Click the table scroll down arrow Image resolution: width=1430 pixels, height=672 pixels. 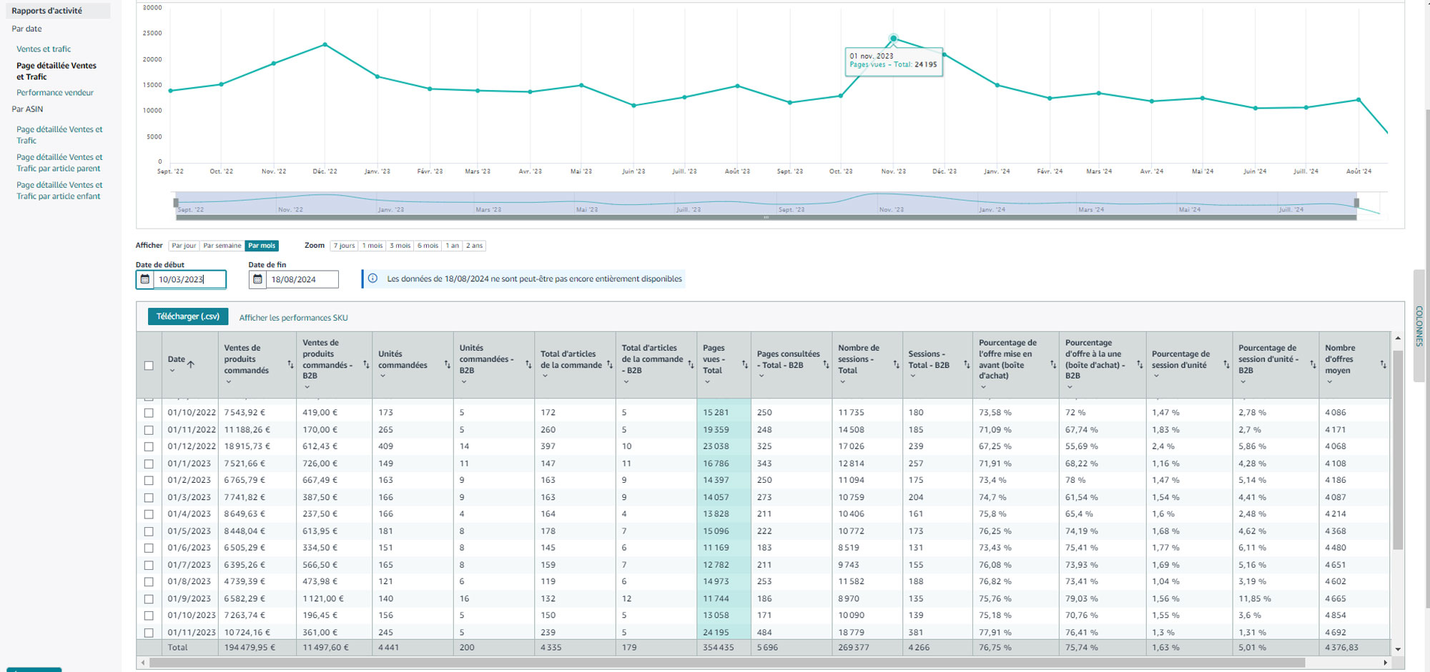[1398, 650]
